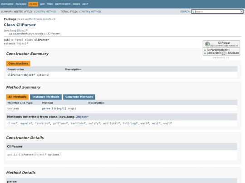Open Object link in Constructor Details signature
245x183 pixels.
coord(40,155)
